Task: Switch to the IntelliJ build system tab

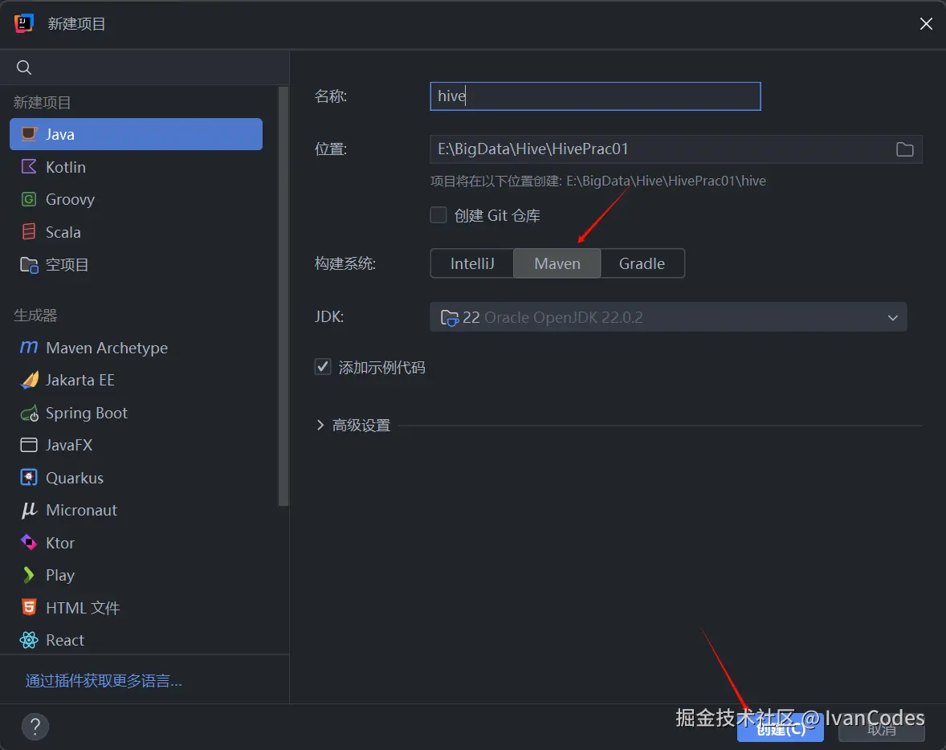Action: click(471, 263)
